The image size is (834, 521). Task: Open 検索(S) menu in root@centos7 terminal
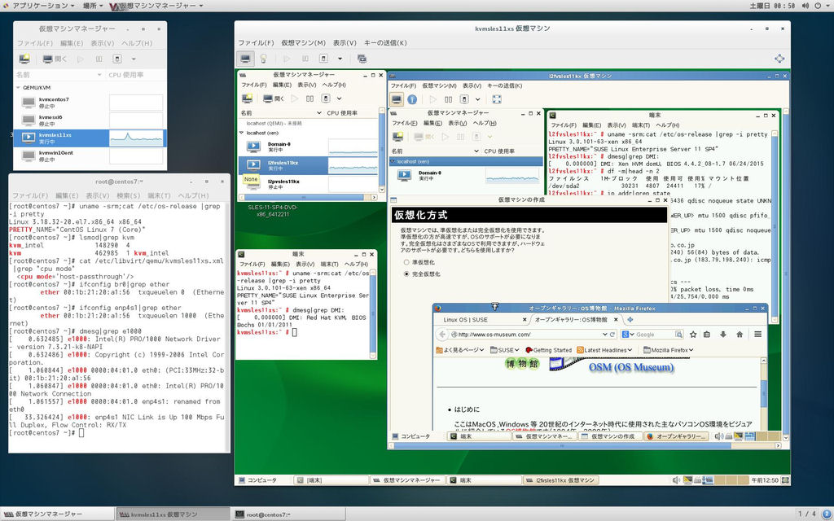coord(128,195)
